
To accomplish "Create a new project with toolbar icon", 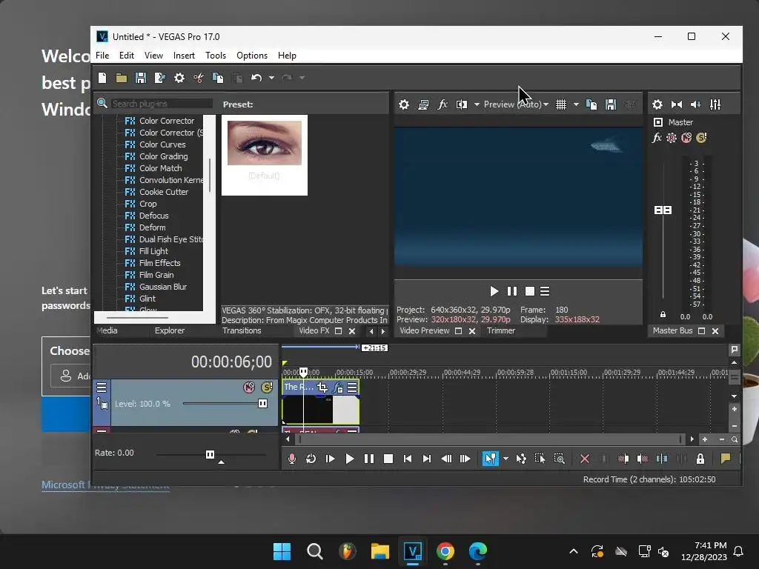I will coord(102,78).
